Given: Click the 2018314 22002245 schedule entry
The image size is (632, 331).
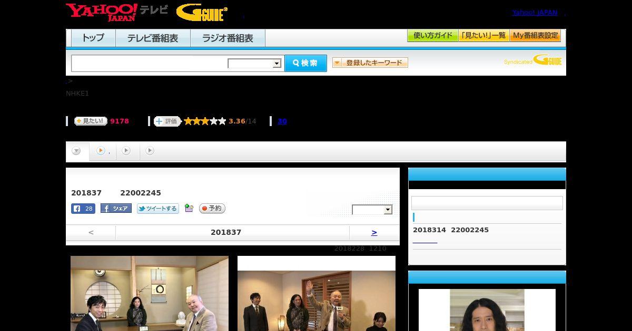Looking at the screenshot, I should (x=451, y=230).
